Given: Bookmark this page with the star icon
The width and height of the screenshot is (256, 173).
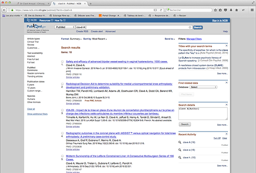Looking at the screenshot, I should tap(215, 10).
